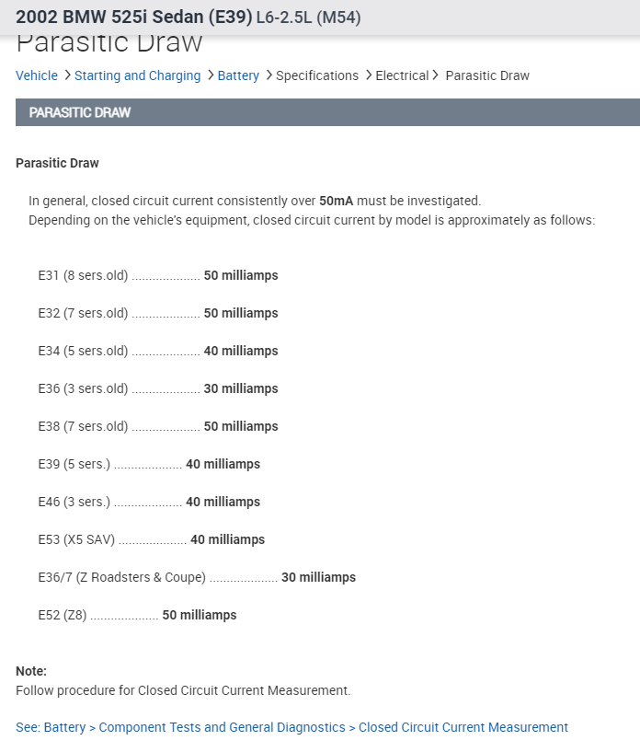Image resolution: width=640 pixels, height=752 pixels.
Task: Select Specifications in the breadcrumb trail
Action: [317, 75]
